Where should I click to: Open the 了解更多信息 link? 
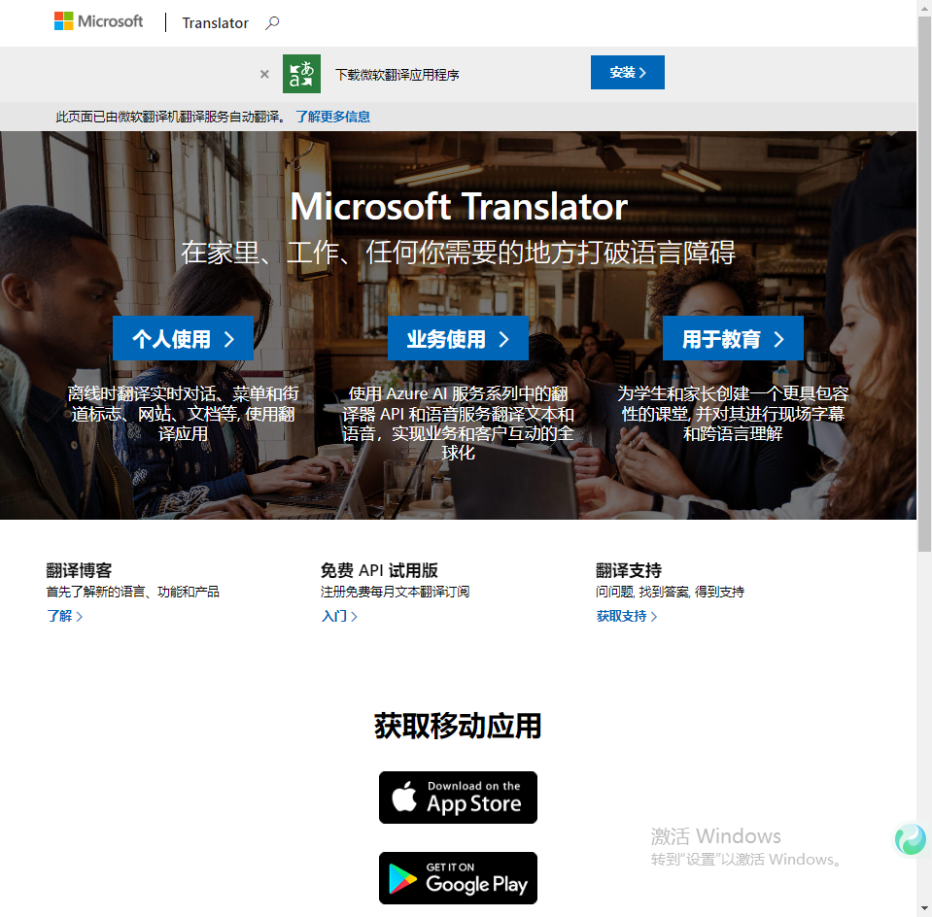tap(332, 117)
